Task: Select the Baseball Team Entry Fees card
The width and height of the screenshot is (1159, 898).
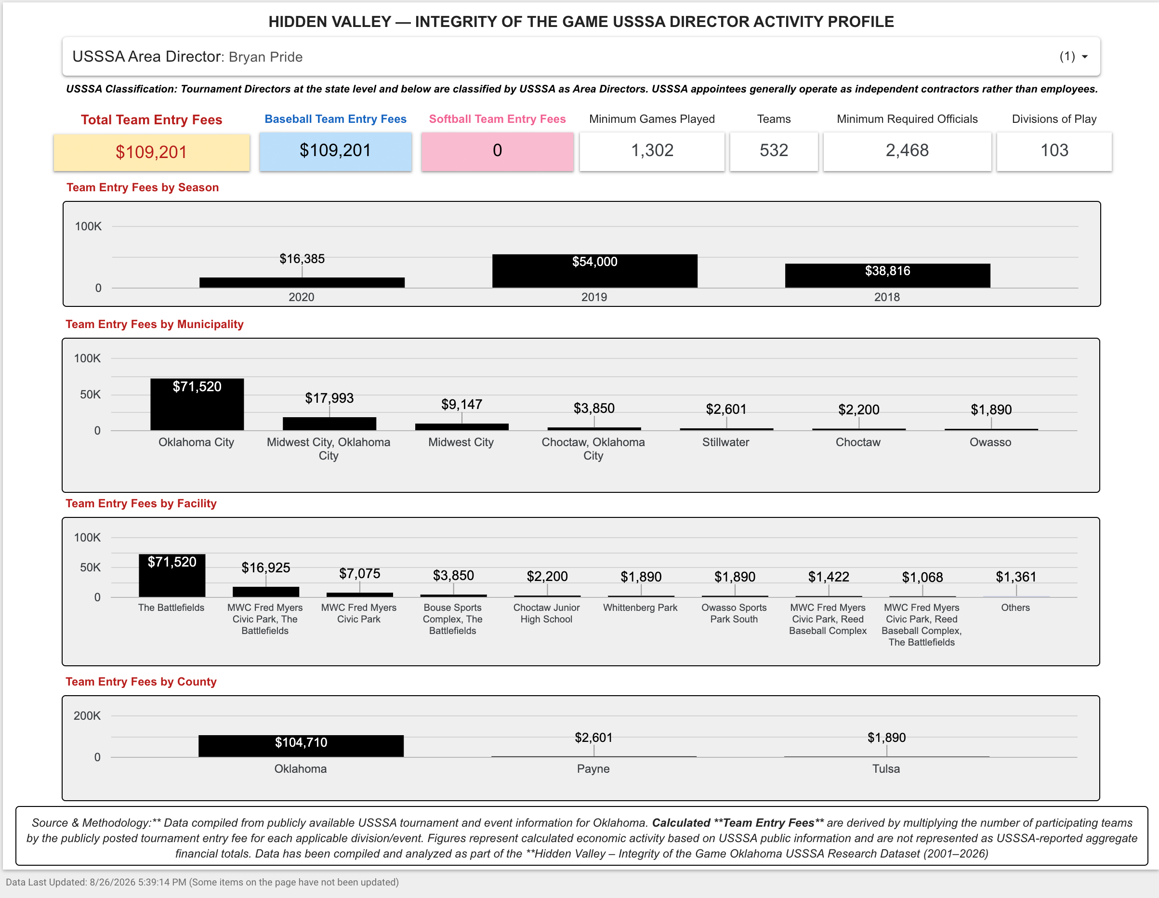Action: click(x=335, y=151)
